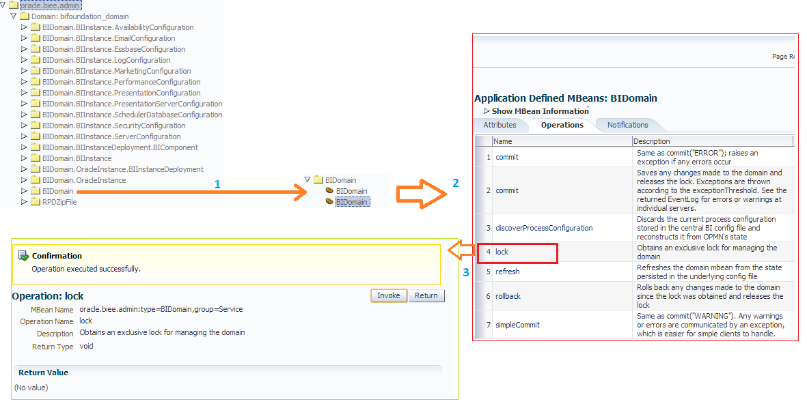Click BIDomain.BIInstance folder icon
This screenshot has height=408, width=807.
[x=35, y=158]
